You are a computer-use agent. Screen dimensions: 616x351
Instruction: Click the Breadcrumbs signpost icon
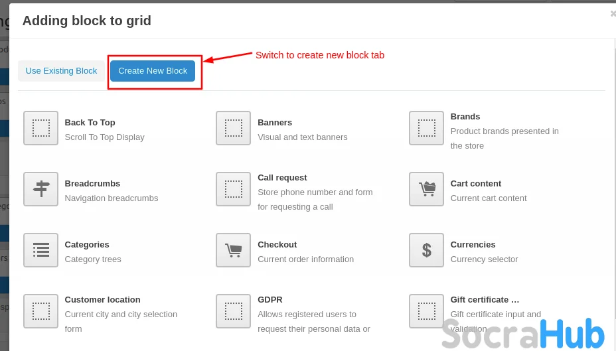(40, 189)
